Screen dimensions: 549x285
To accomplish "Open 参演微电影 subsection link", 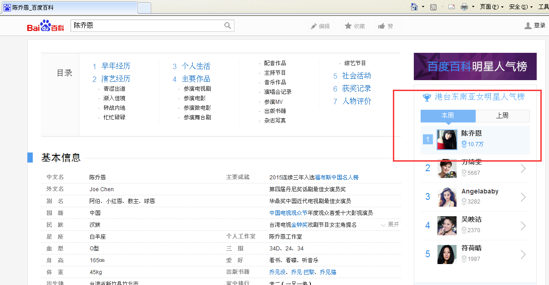I will click(x=198, y=108).
